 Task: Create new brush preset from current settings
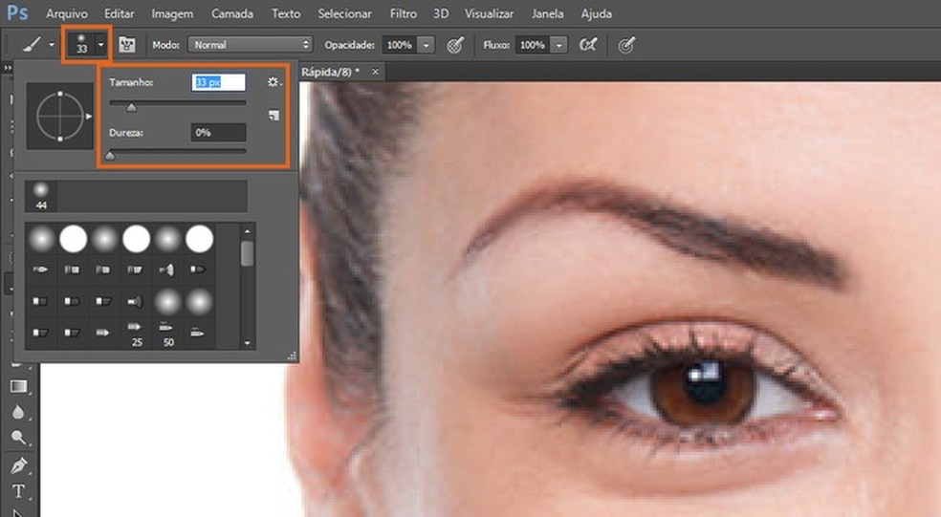(274, 115)
